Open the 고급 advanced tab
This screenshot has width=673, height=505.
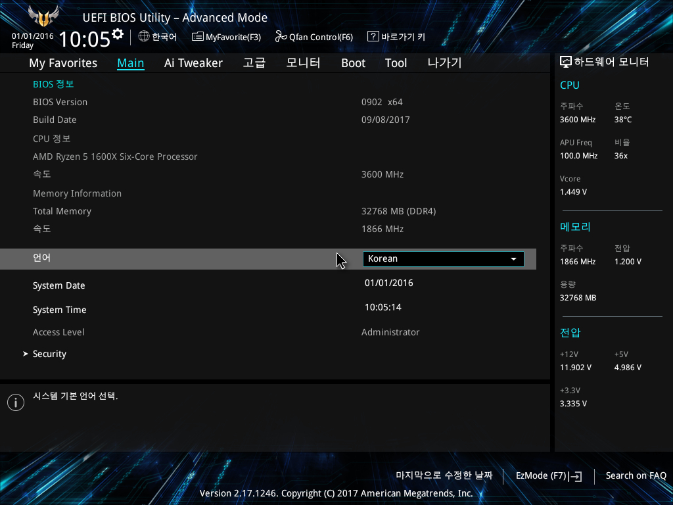pyautogui.click(x=254, y=63)
